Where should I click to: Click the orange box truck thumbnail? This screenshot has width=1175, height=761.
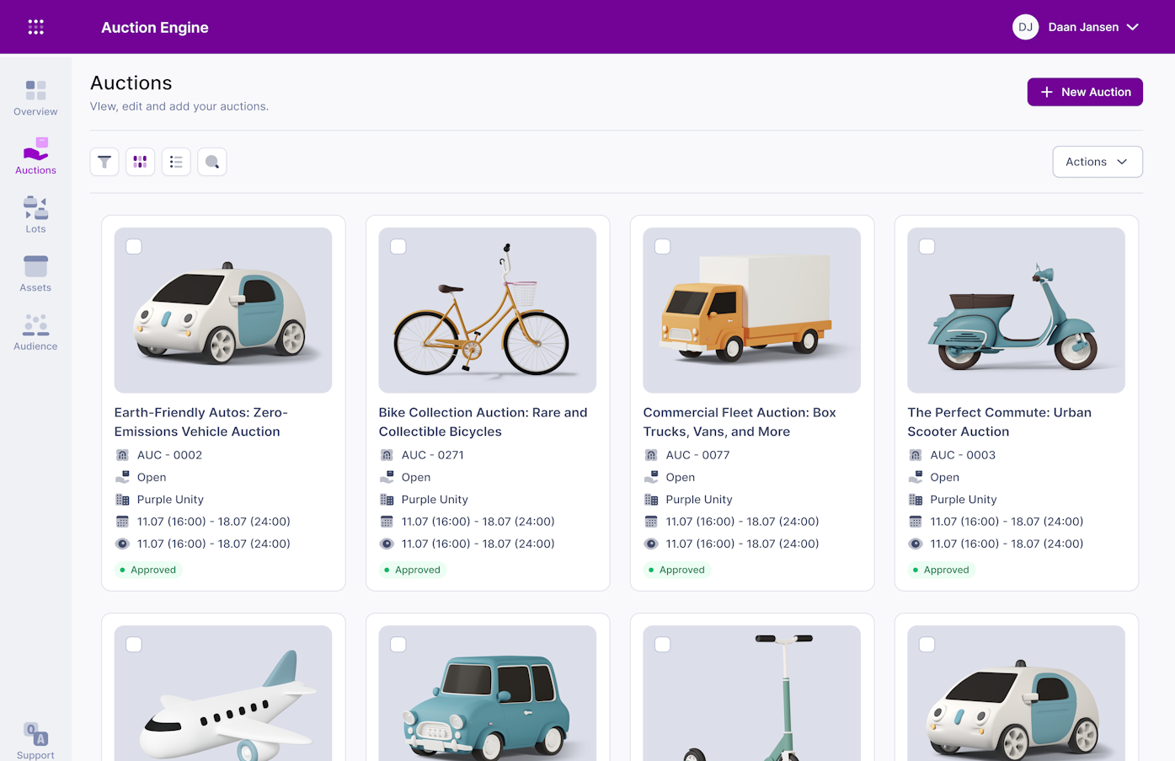click(752, 310)
